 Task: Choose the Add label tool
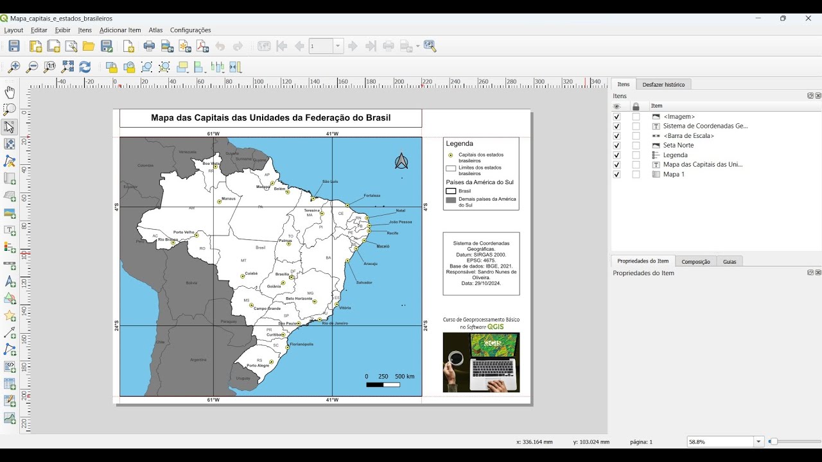coord(10,230)
